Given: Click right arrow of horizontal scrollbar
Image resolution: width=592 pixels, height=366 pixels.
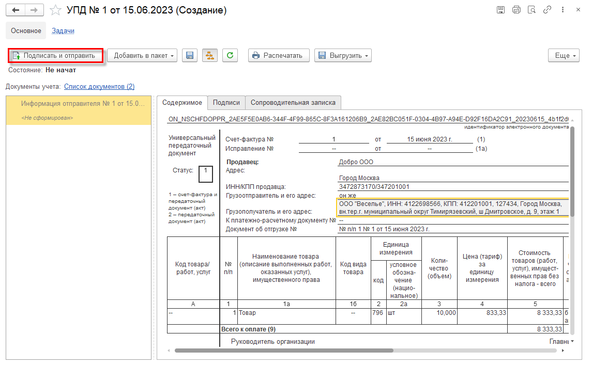Looking at the screenshot, I should (563, 351).
